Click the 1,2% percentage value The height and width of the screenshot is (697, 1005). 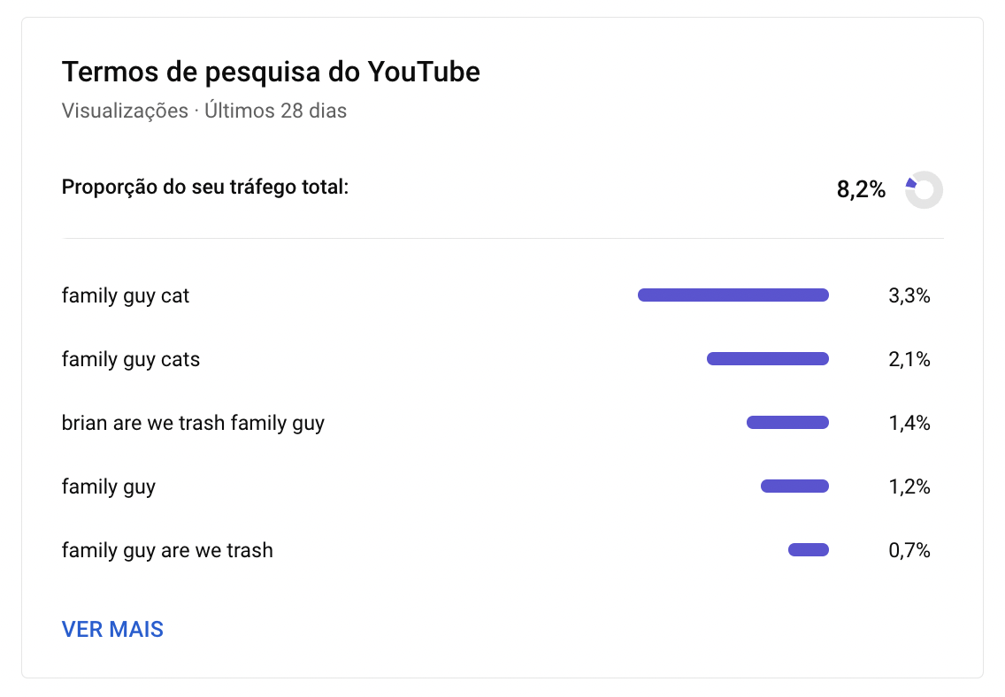coord(909,486)
